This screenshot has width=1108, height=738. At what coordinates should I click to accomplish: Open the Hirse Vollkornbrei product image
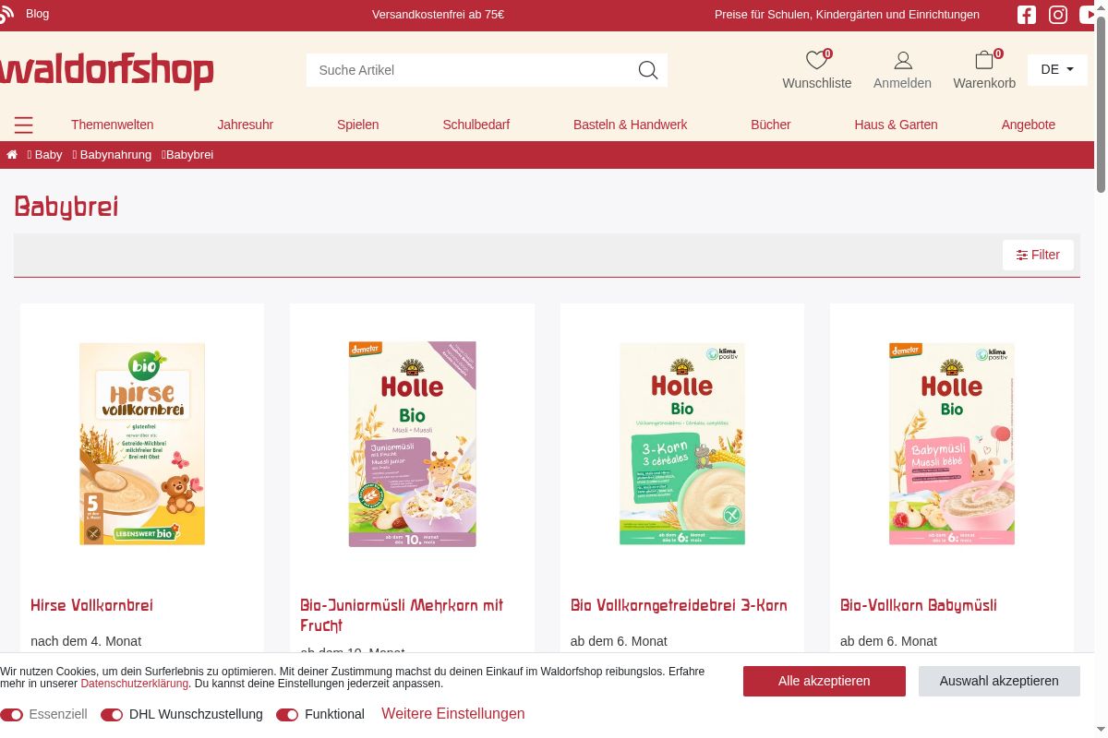[142, 444]
